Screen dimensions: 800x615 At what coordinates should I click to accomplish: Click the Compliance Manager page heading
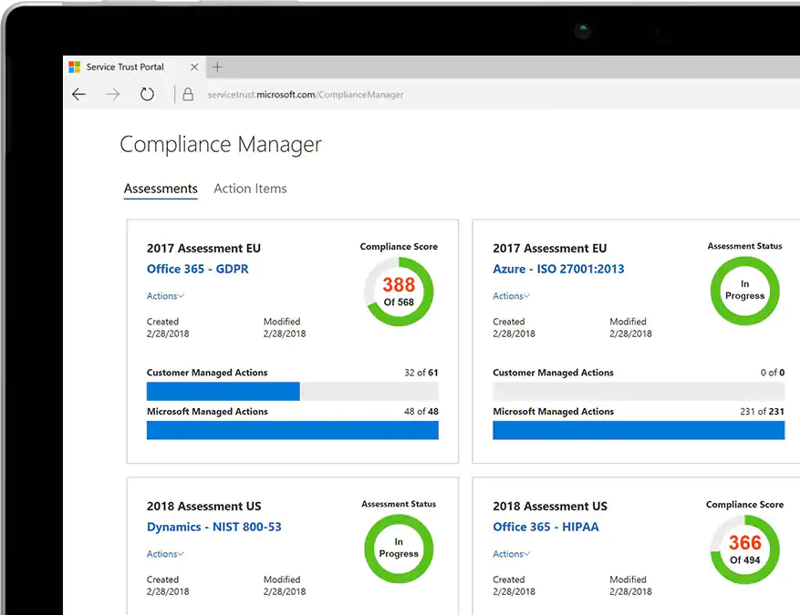(x=221, y=145)
